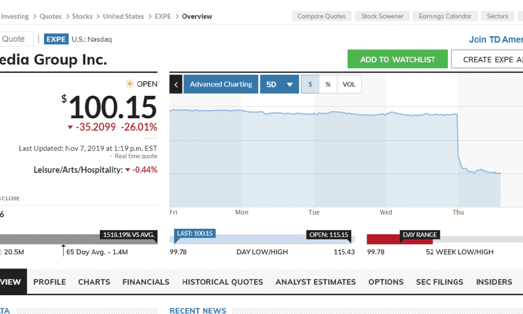
Task: Click the Mon label on chart axis
Action: (x=242, y=212)
